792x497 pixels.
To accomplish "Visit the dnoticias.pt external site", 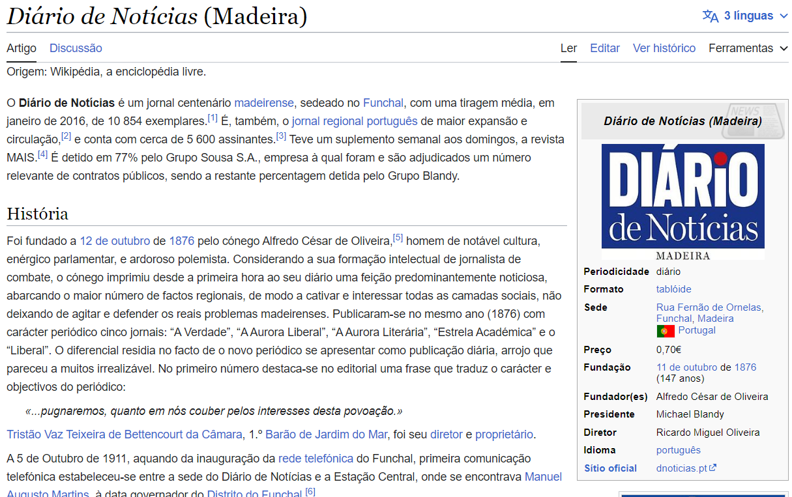I will [x=682, y=468].
